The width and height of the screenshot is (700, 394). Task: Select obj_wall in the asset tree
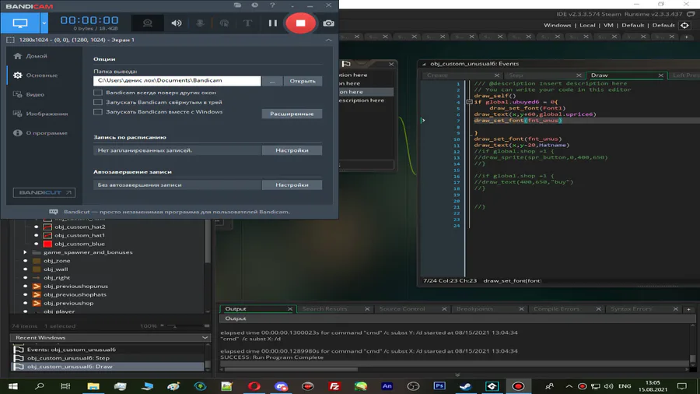click(56, 269)
